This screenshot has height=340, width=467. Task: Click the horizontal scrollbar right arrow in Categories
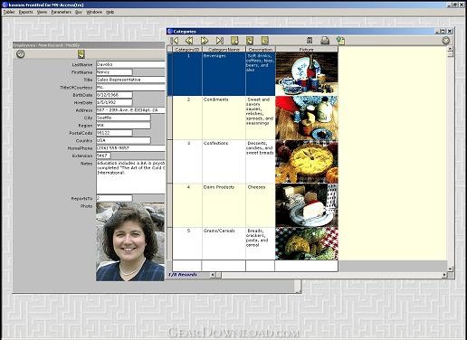point(444,275)
